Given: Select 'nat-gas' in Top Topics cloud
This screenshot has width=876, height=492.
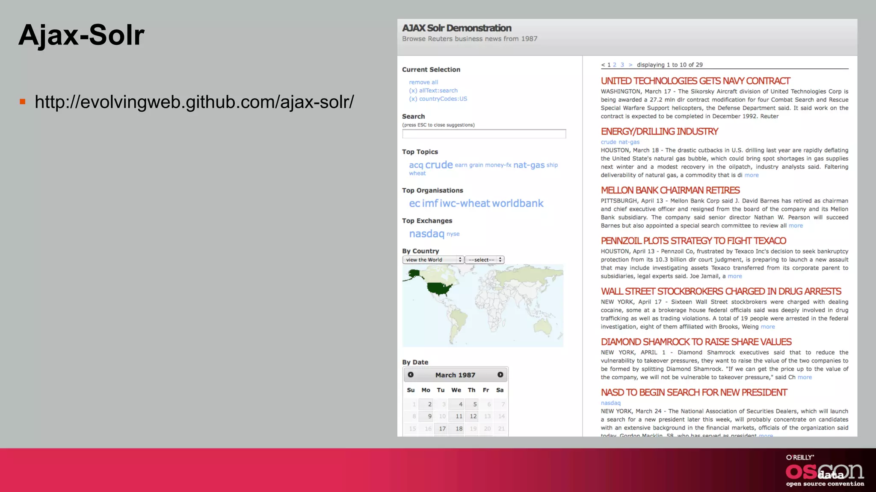Looking at the screenshot, I should pos(529,165).
